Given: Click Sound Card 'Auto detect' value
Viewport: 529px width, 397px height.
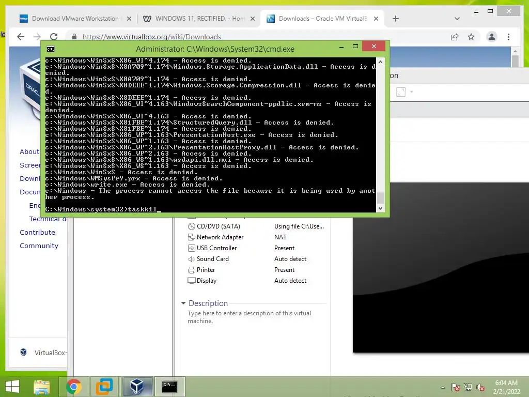Looking at the screenshot, I should 290,259.
